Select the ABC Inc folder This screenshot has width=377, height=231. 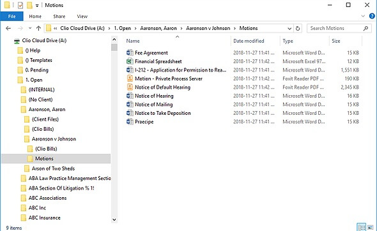[37, 208]
